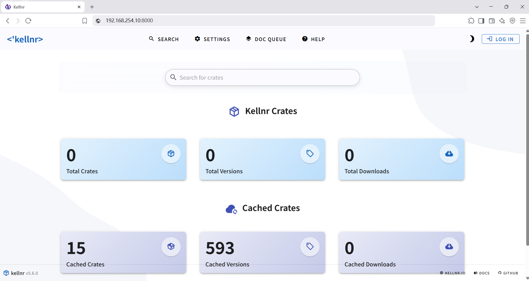Image resolution: width=529 pixels, height=281 pixels.
Task: Click the Cached Crates box icon
Action: tap(171, 247)
